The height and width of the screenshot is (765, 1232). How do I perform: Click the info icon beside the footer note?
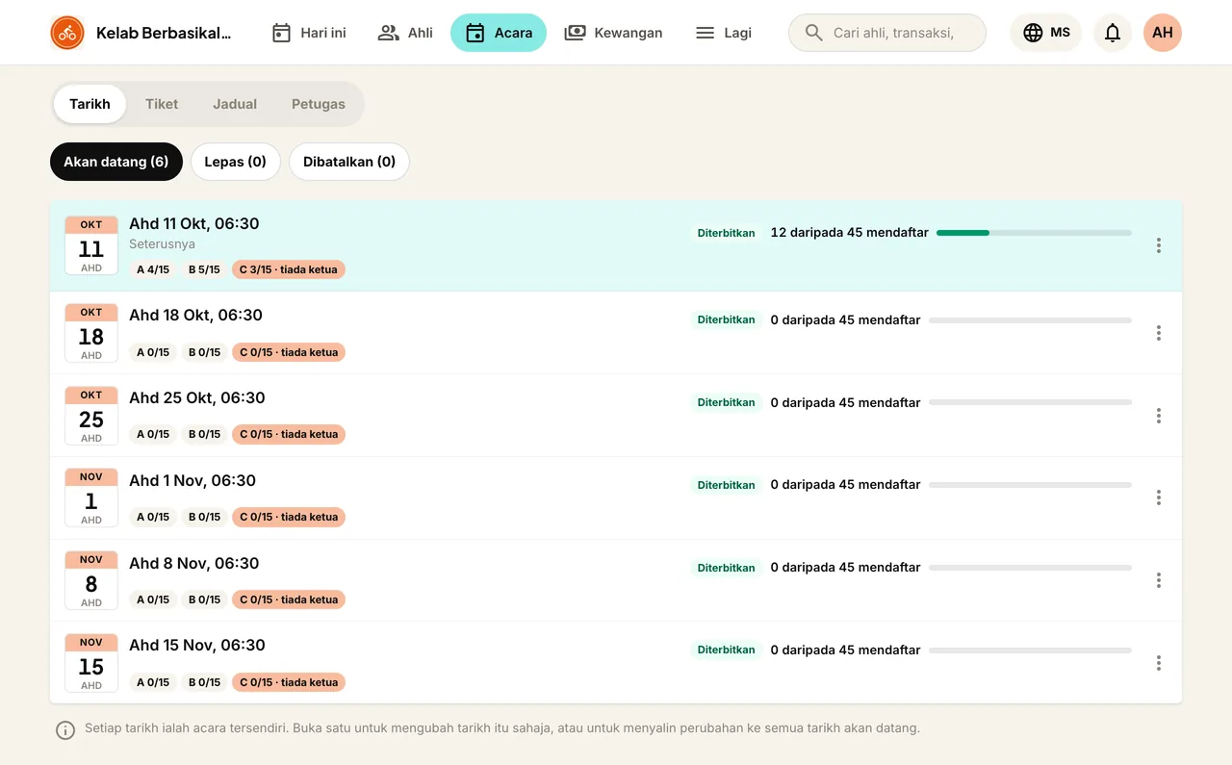coord(65,730)
